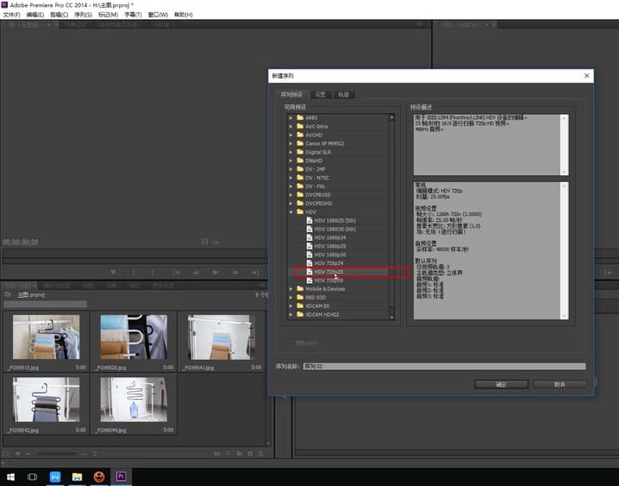Open Task View on the taskbar
The height and width of the screenshot is (486, 619).
33,476
